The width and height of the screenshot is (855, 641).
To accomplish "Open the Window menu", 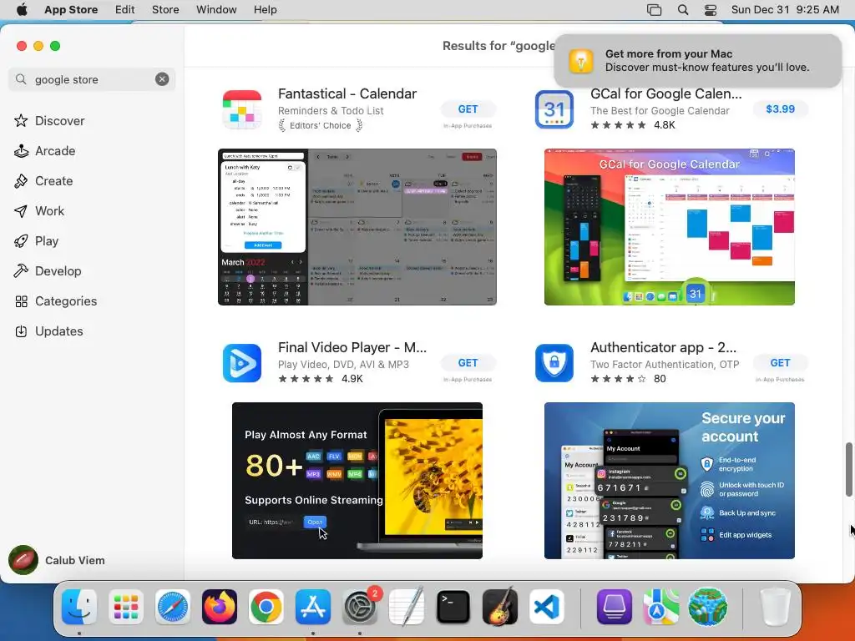I will [216, 10].
